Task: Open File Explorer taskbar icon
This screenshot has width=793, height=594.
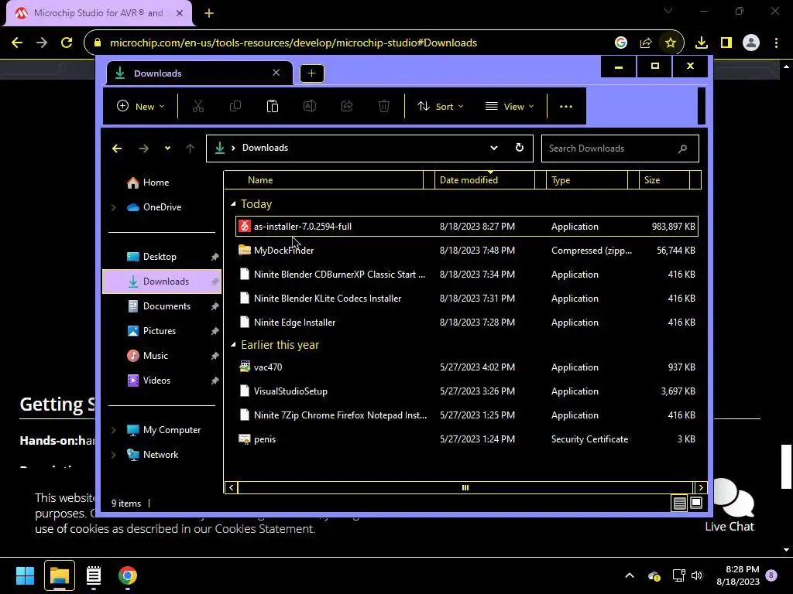Action: point(60,575)
